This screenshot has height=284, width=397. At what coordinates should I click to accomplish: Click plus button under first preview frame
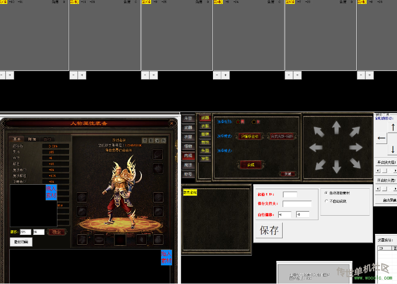[10, 75]
